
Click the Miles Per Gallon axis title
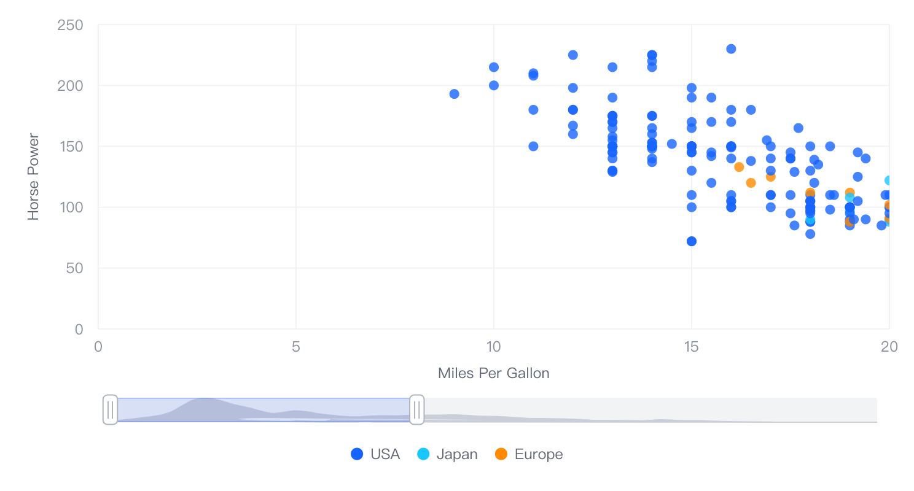(494, 373)
